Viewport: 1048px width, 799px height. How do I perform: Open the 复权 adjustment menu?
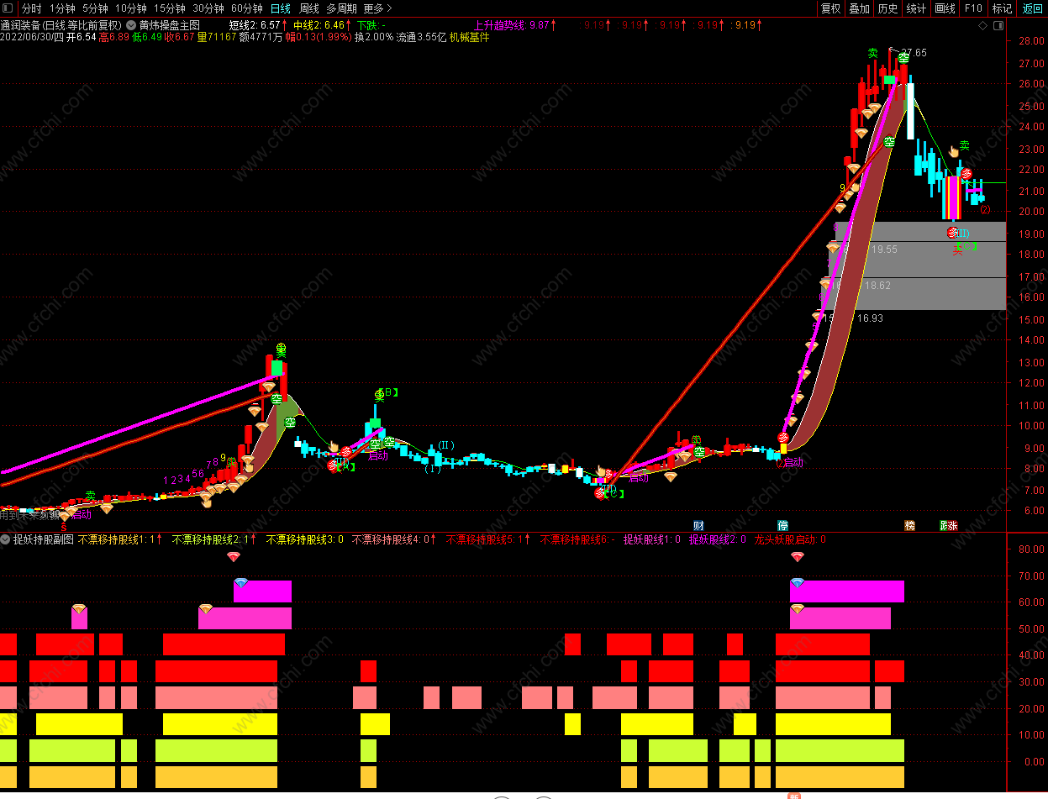pos(830,8)
